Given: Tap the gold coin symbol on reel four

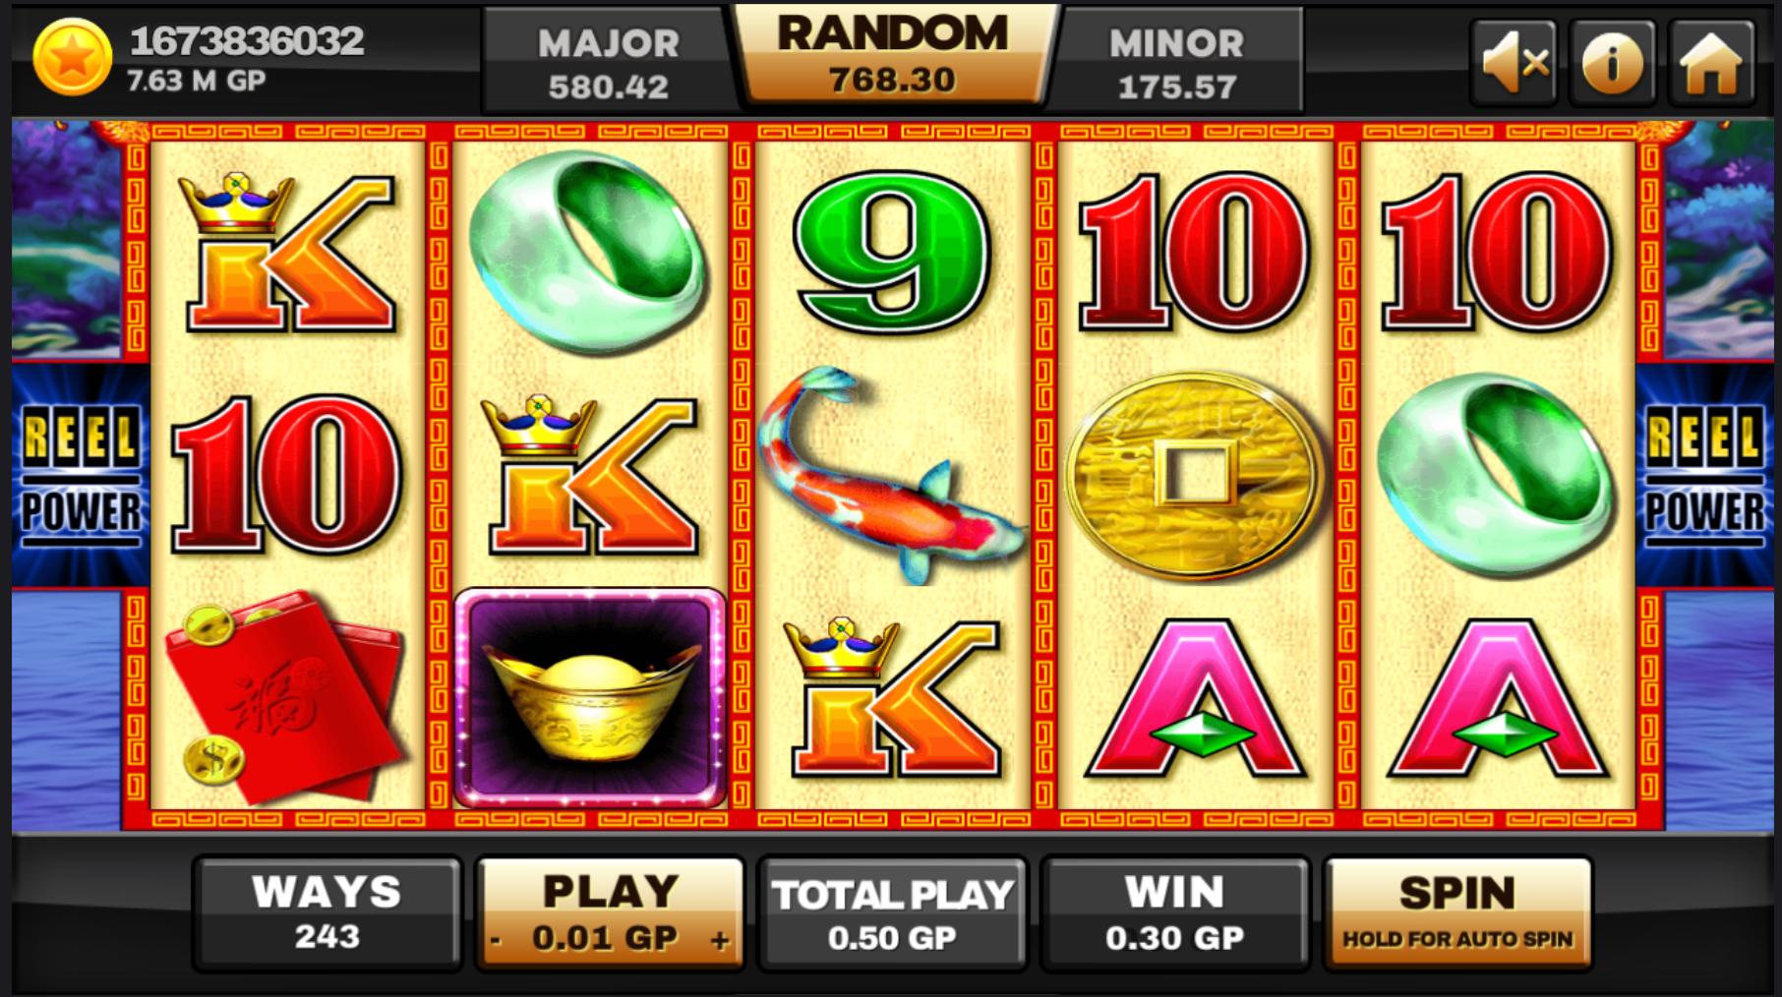Looking at the screenshot, I should (1195, 475).
